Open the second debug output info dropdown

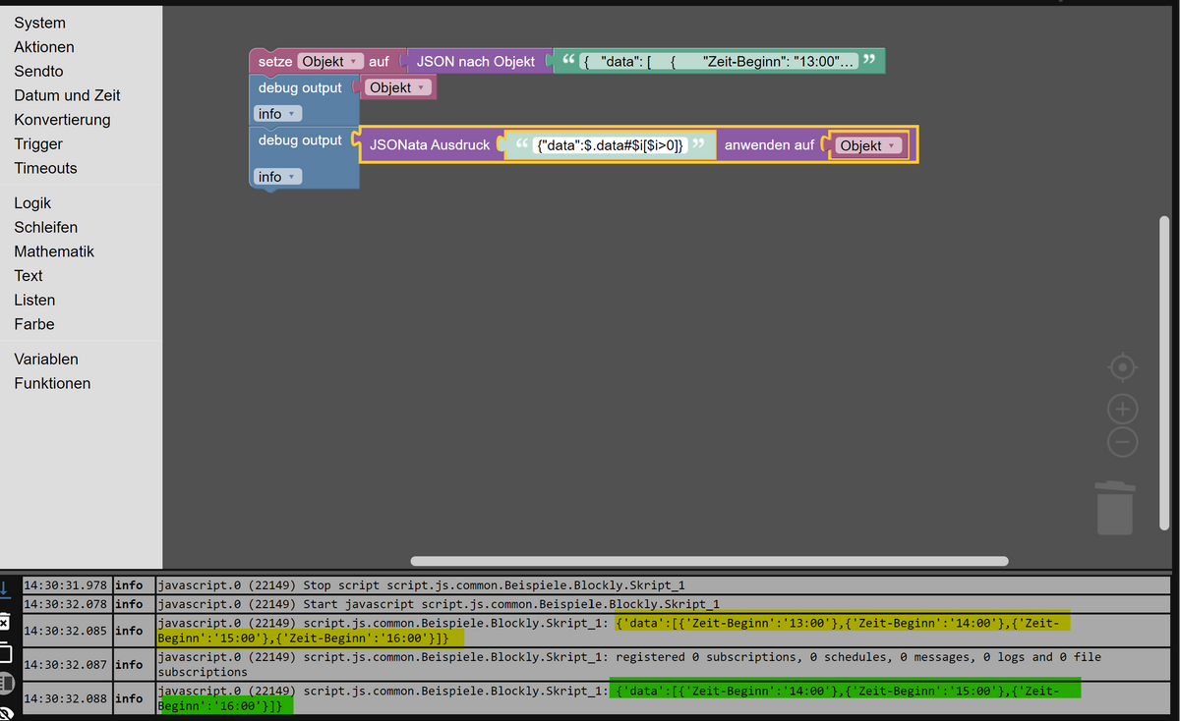[x=278, y=177]
